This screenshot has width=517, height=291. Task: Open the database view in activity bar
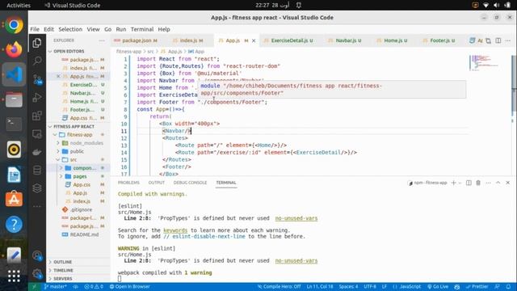37,171
